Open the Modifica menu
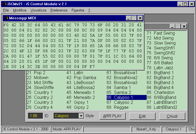Viewport: 196px width, 134px height. click(x=20, y=10)
